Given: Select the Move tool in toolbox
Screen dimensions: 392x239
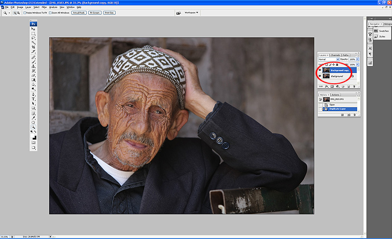Looking at the screenshot, I should click(x=33, y=29).
